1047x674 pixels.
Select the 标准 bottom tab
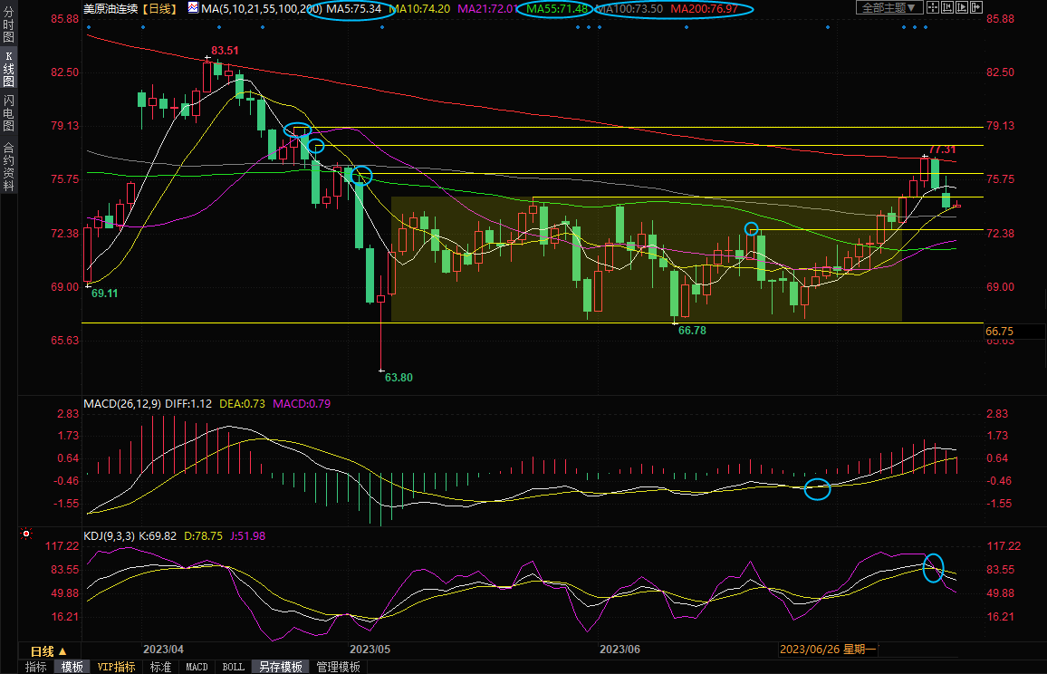[x=160, y=667]
